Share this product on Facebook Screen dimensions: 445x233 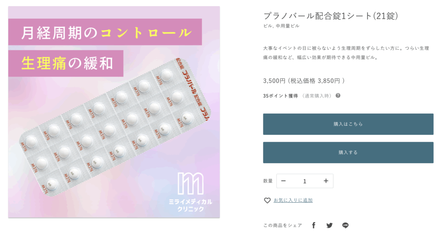[314, 225]
